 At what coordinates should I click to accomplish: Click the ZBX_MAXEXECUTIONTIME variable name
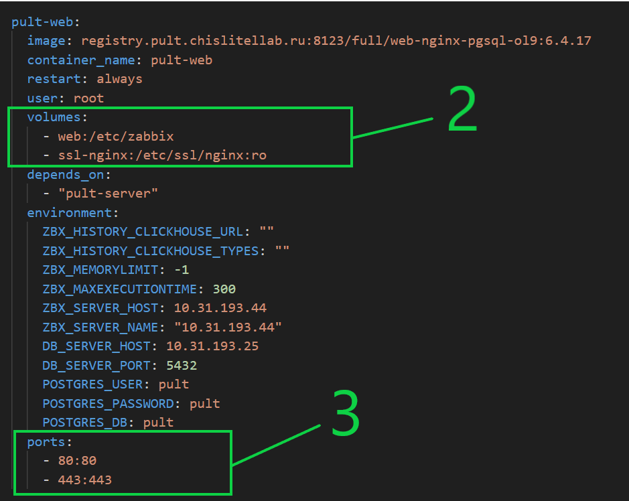point(119,289)
